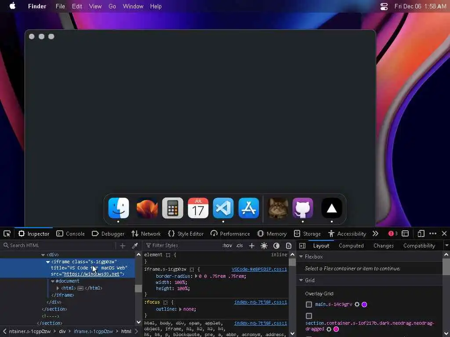The width and height of the screenshot is (450, 337).
Task: Click the error count badge
Action: (x=393, y=233)
